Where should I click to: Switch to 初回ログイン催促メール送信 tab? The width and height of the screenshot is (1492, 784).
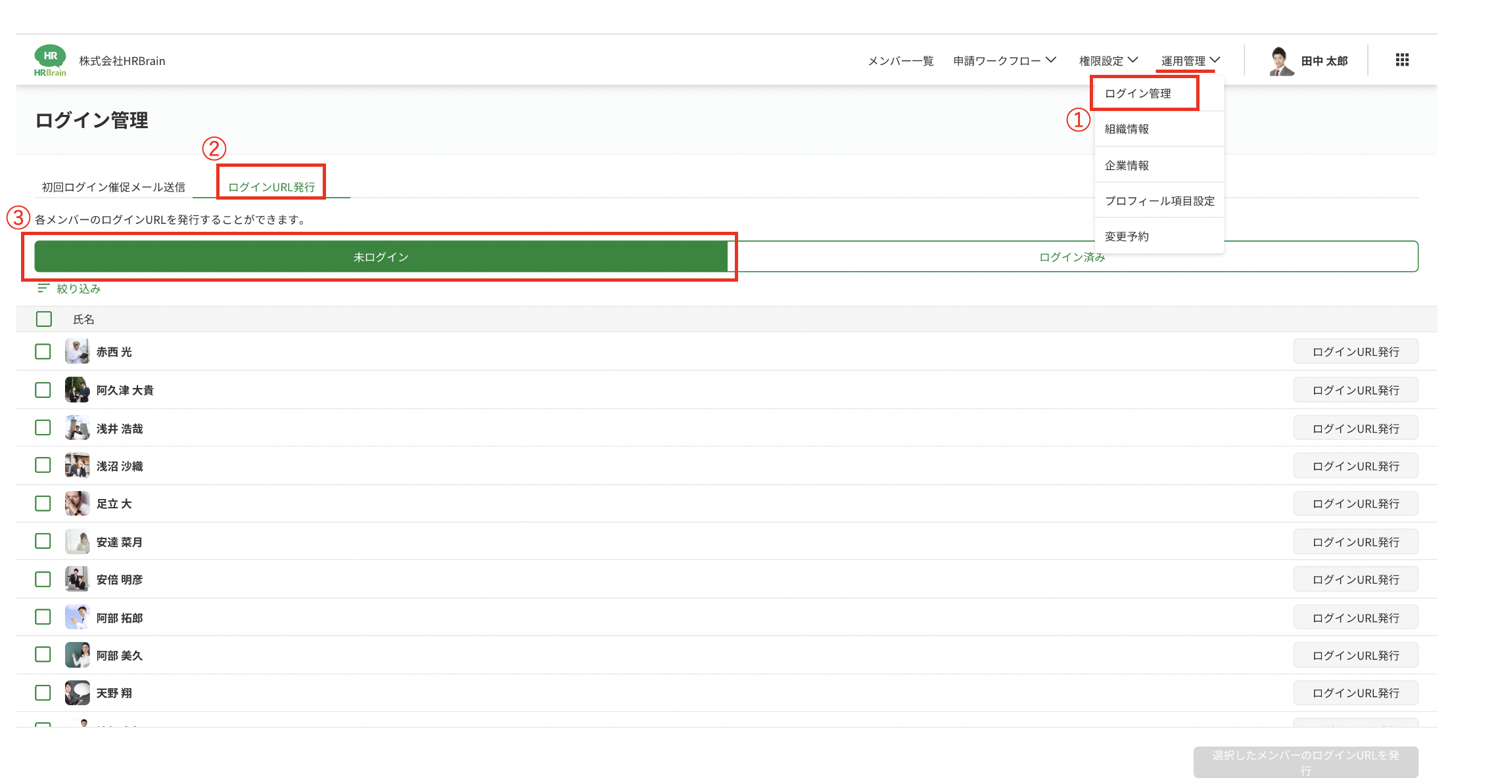tap(113, 187)
